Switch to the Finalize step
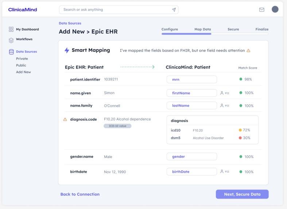This screenshot has width=287, height=209. [x=262, y=29]
